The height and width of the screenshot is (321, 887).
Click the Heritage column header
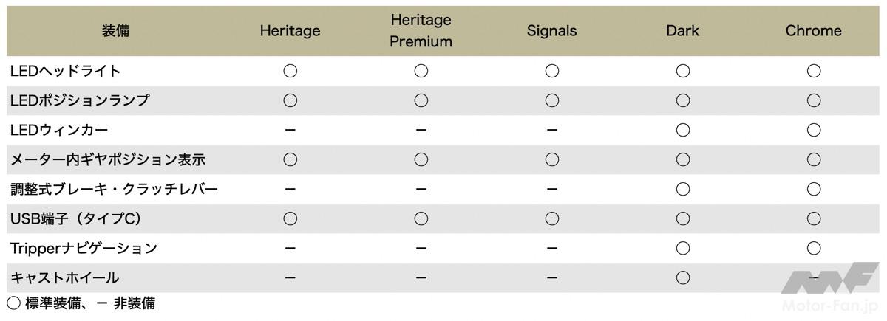tap(290, 31)
